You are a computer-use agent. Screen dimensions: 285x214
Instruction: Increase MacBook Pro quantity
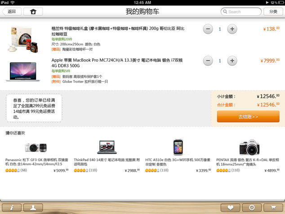click(232, 61)
